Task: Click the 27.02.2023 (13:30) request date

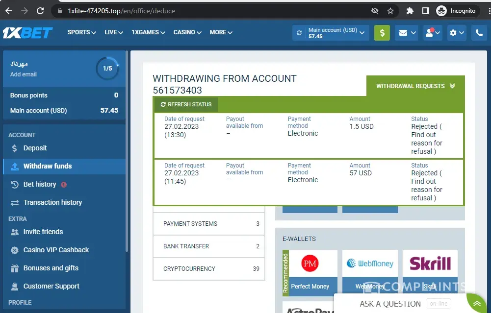Action: tap(181, 131)
